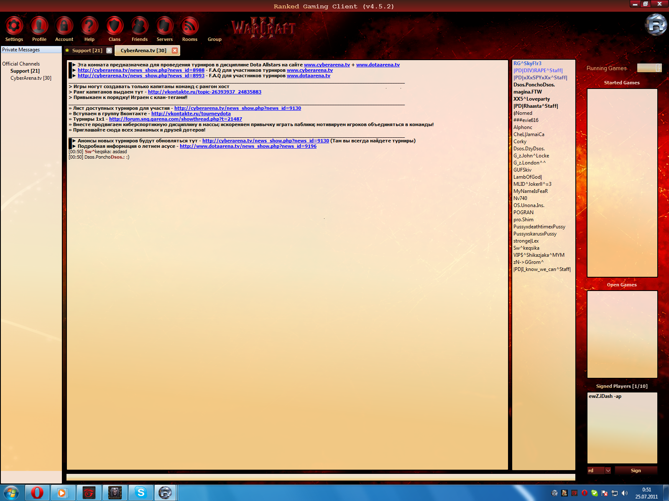Open the news_id=8993 FAQ link

141,76
